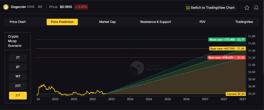Select the Price Prediction tab
The width and height of the screenshot is (264, 110).
click(x=62, y=22)
